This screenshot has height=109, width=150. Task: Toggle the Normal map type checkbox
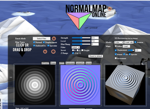click(x=34, y=42)
